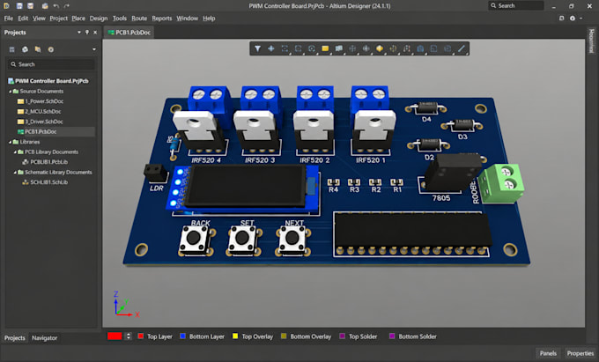The image size is (599, 362).
Task: Click the gray move-arrows icon in active bar
Action: [352, 48]
